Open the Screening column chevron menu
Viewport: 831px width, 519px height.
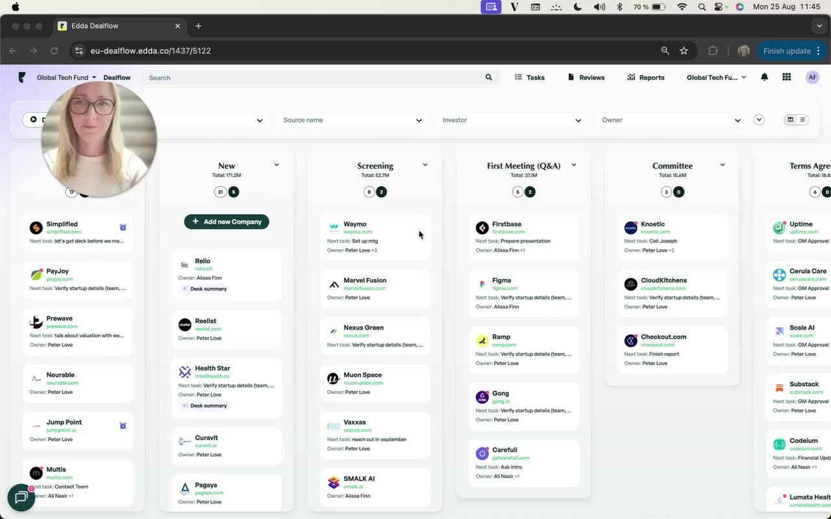click(x=425, y=165)
